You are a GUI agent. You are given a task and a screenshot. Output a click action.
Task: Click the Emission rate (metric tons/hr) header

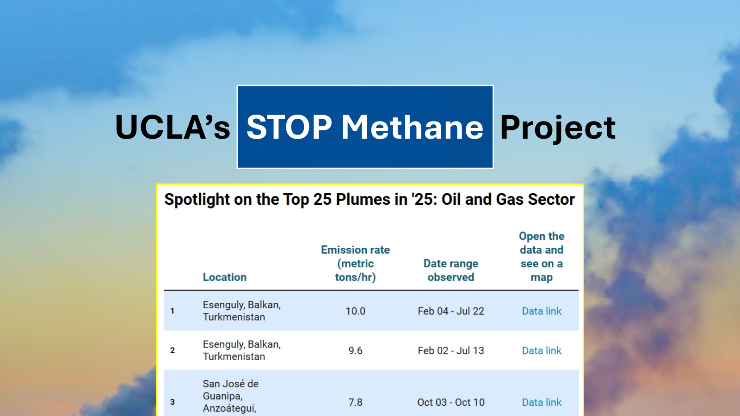tap(355, 263)
